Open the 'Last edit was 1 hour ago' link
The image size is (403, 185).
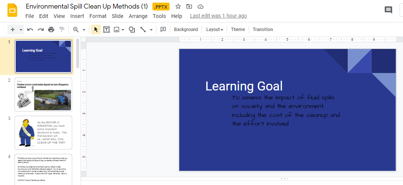[x=218, y=16]
